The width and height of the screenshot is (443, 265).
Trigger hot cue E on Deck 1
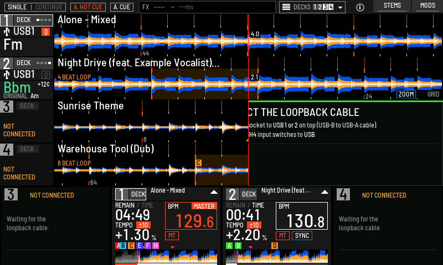[x=140, y=246]
